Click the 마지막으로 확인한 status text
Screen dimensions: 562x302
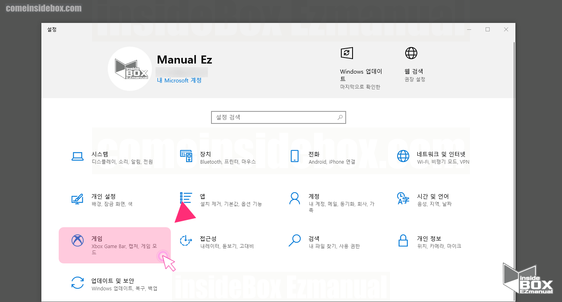point(360,87)
